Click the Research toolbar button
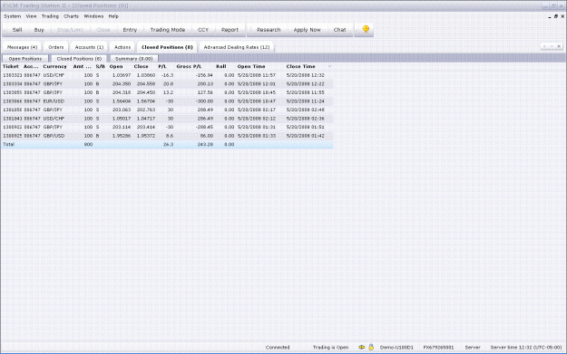This screenshot has height=354, width=567. click(x=269, y=30)
